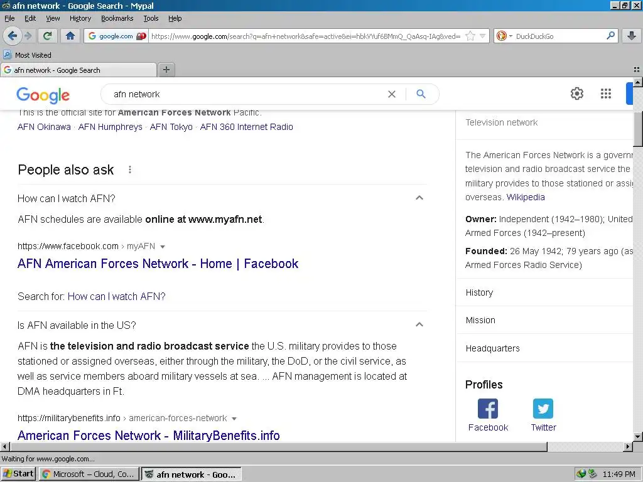
Task: Open the URL history dropdown arrow
Action: [x=483, y=36]
